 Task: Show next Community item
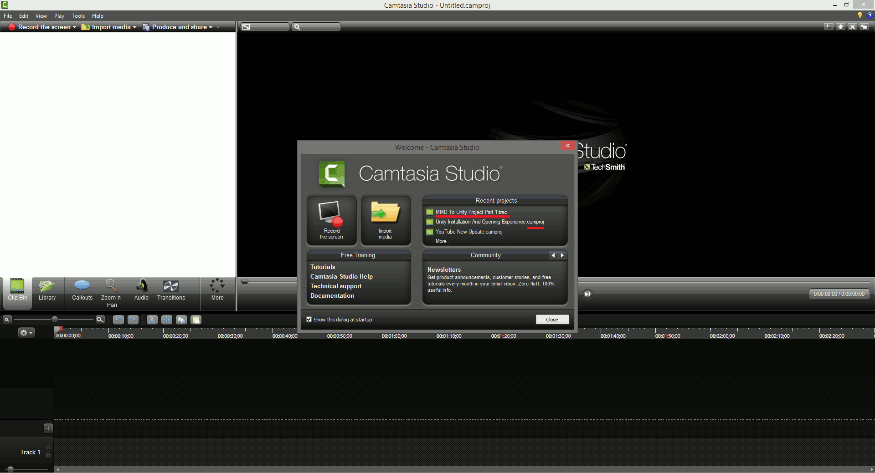click(562, 255)
